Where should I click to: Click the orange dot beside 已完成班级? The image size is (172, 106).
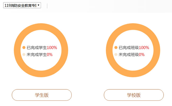click(x=116, y=48)
